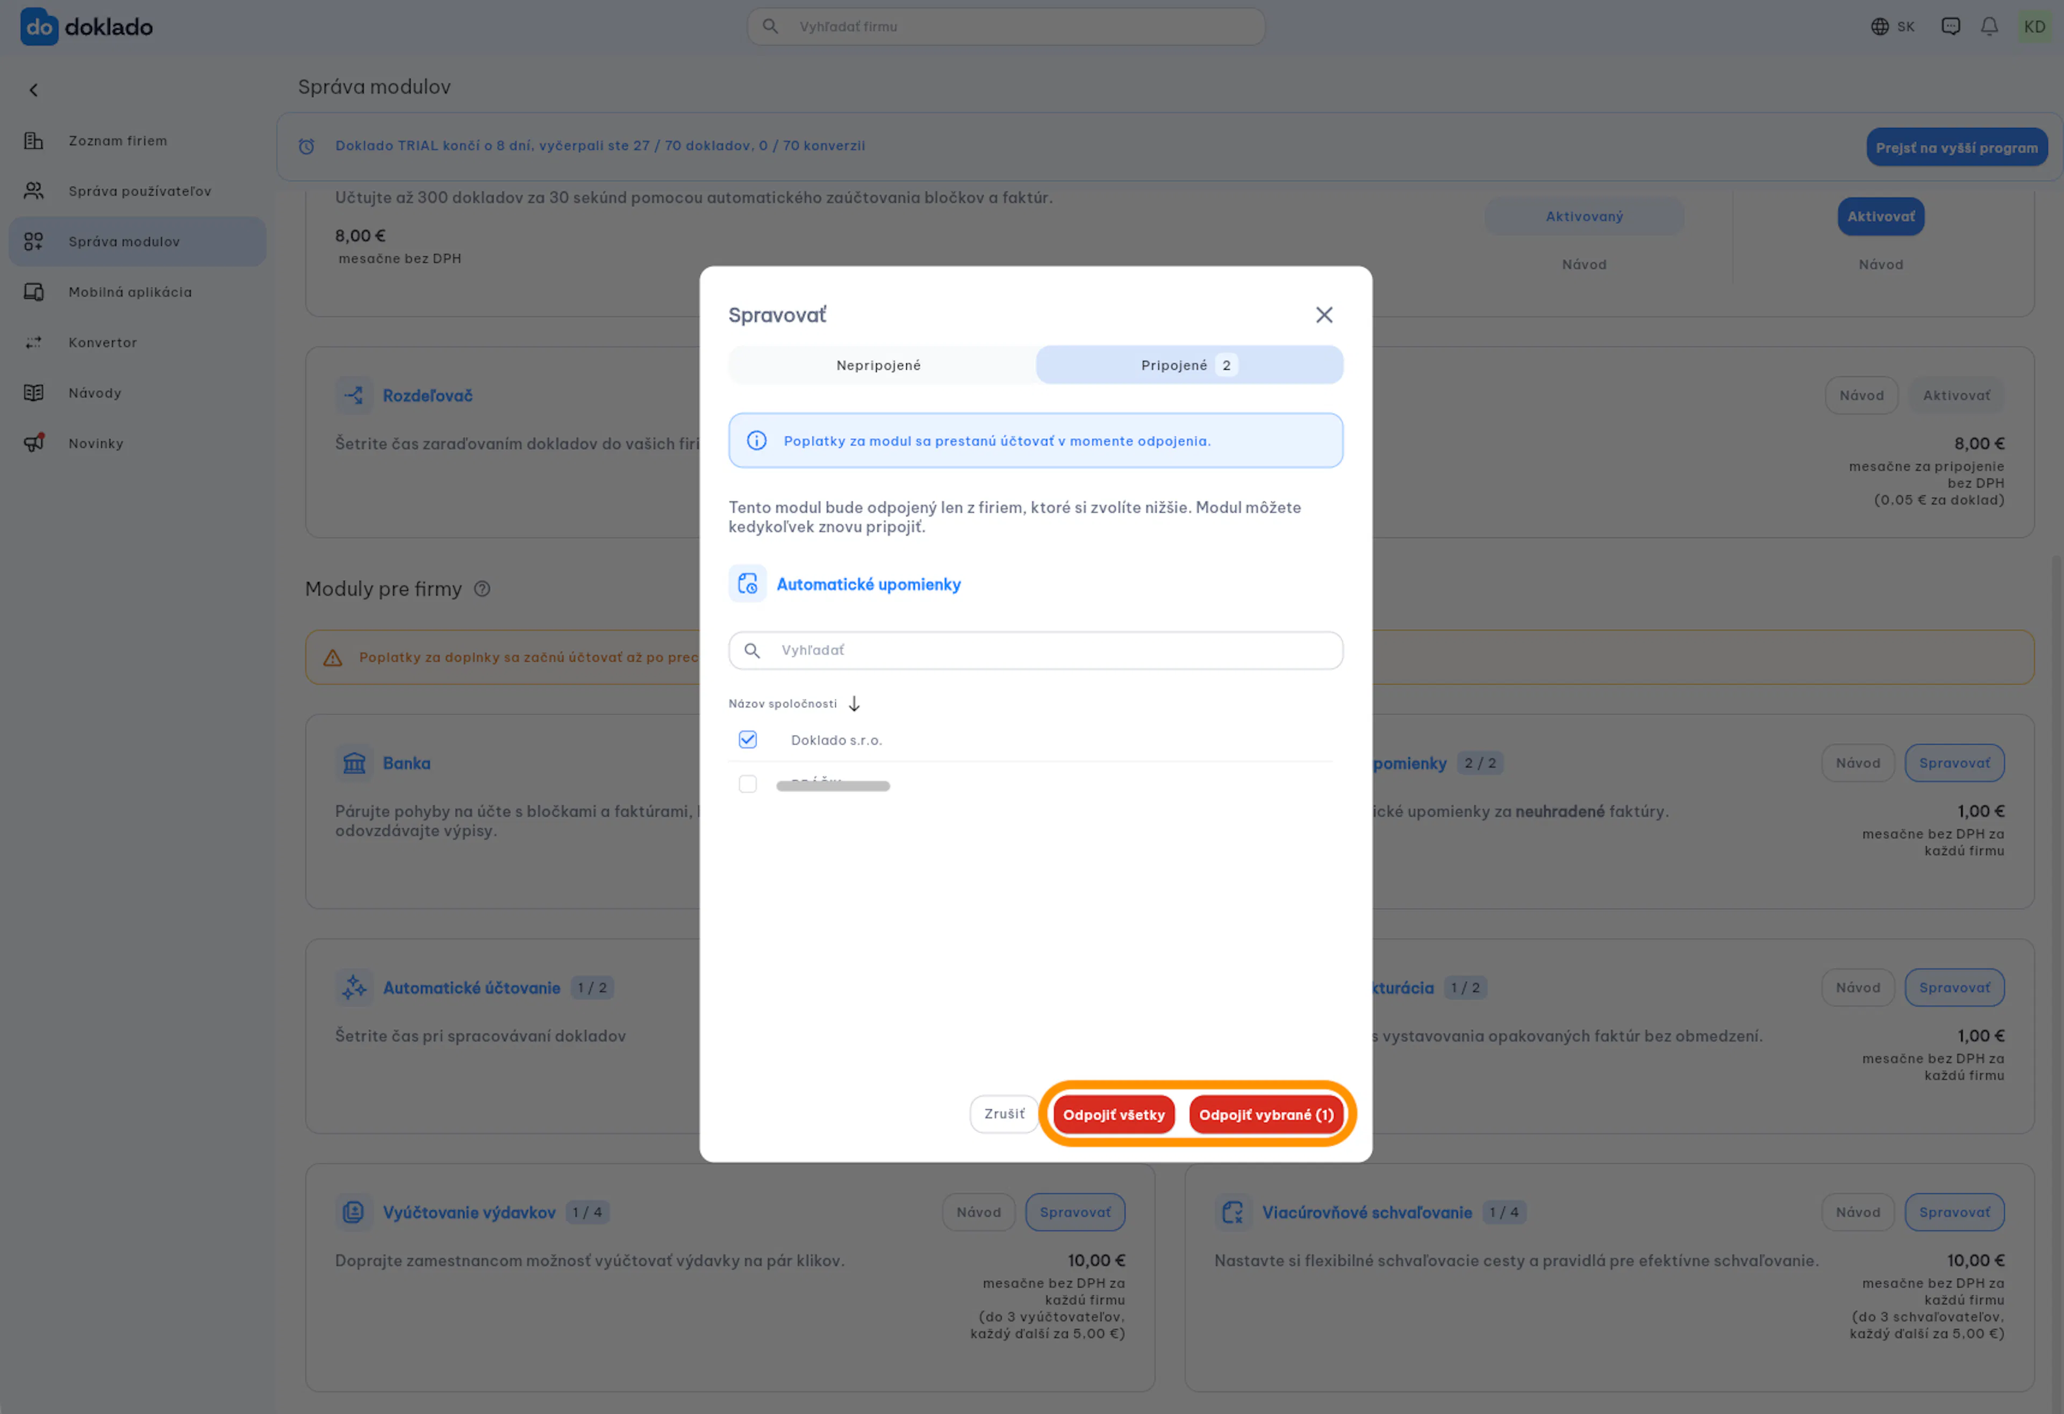Image resolution: width=2064 pixels, height=1414 pixels.
Task: Click help icon beside Moduly pre firmy
Action: [482, 589]
